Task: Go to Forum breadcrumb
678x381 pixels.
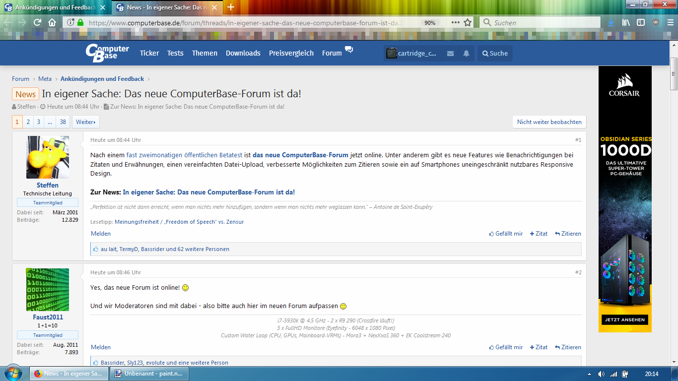Action: click(20, 79)
